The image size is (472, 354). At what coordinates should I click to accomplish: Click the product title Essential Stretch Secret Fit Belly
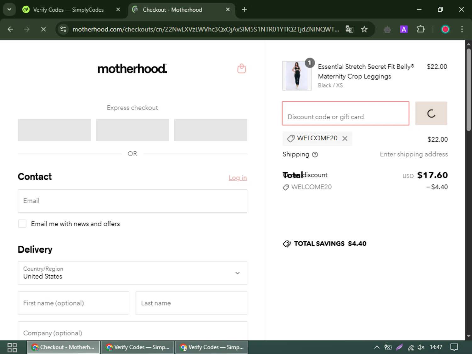pyautogui.click(x=366, y=71)
